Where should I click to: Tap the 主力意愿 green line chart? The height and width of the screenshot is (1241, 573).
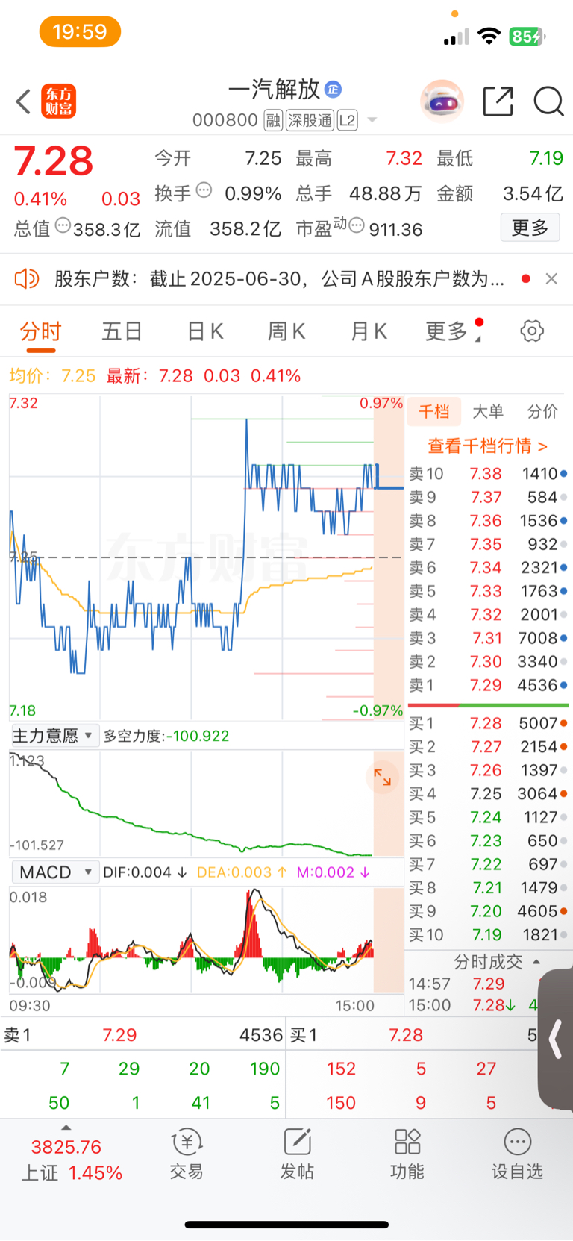pyautogui.click(x=206, y=804)
